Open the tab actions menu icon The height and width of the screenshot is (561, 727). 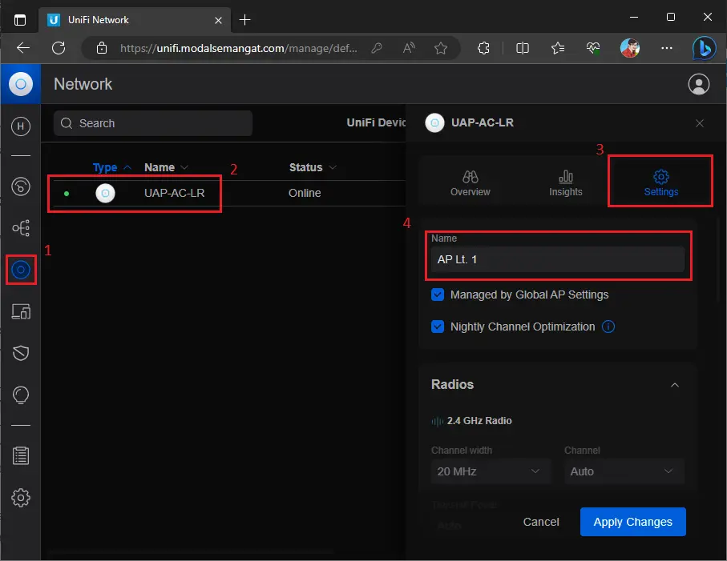(x=20, y=20)
